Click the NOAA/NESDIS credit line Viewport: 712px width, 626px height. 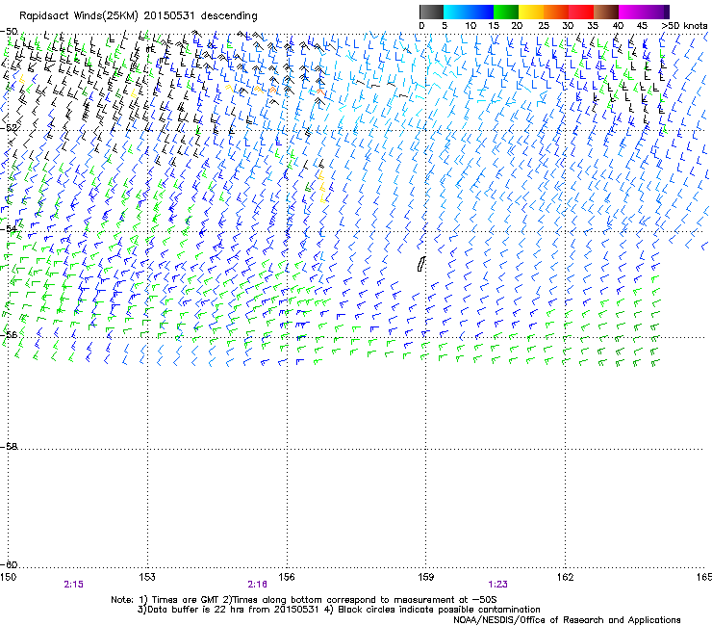coord(567,620)
